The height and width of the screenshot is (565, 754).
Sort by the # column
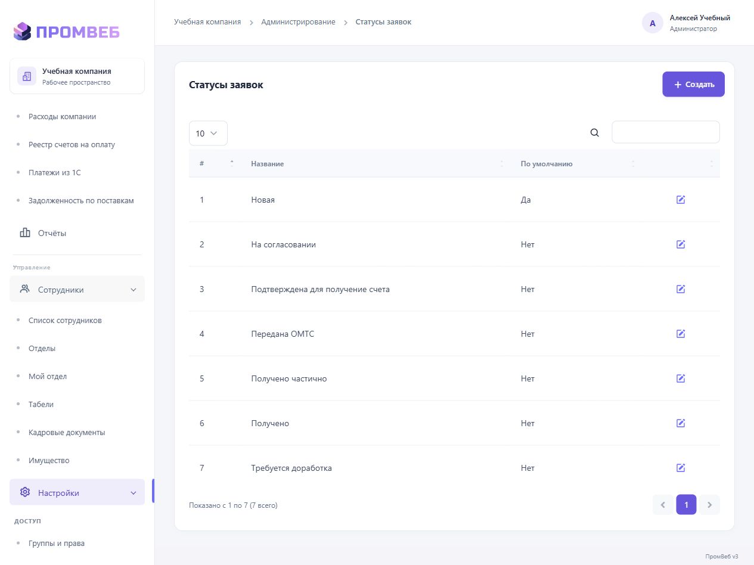click(214, 164)
